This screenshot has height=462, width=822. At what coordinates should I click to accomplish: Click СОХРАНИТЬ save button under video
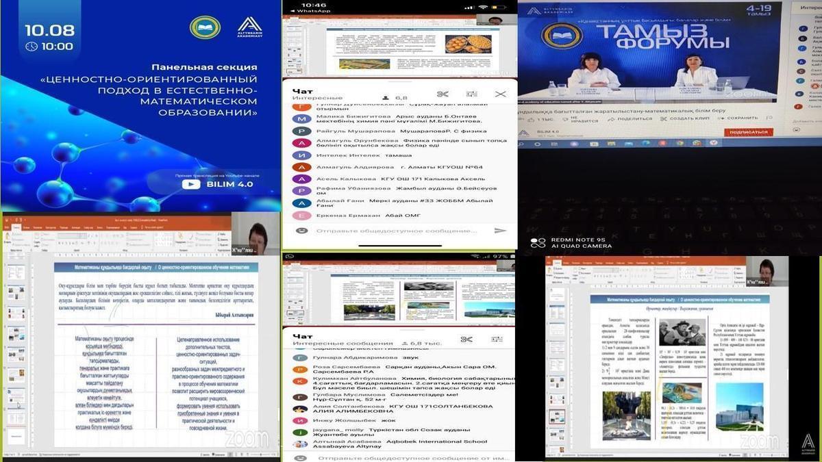[x=741, y=118]
